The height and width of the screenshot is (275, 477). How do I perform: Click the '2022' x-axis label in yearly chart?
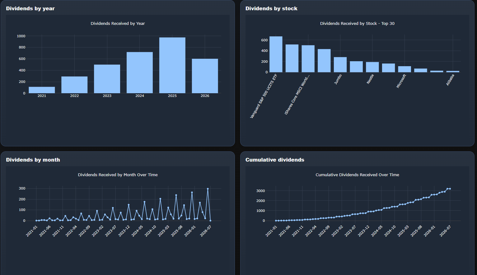pos(74,96)
